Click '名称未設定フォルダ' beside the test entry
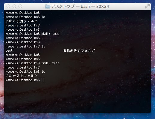Screen dimensions: 155x119 coord(79,50)
